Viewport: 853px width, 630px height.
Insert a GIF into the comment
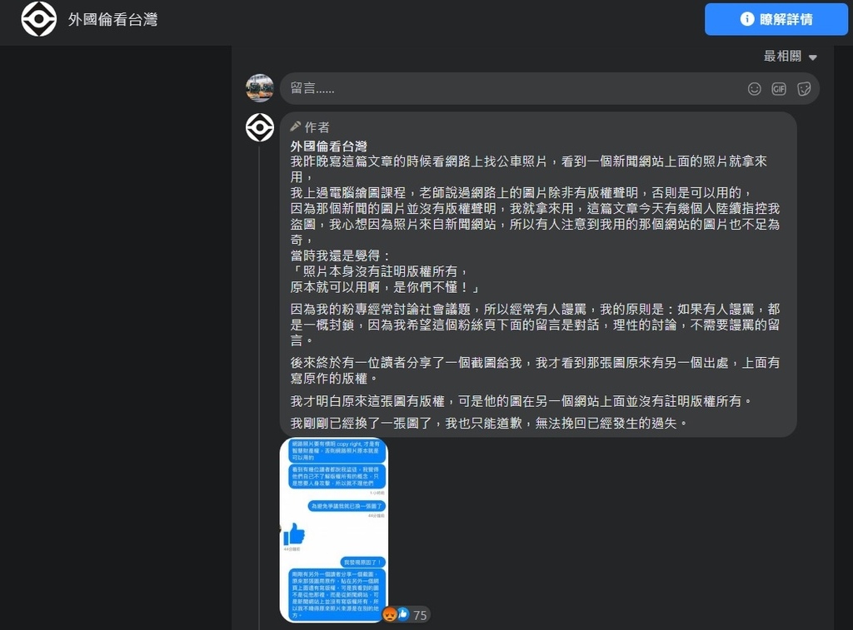pos(779,88)
